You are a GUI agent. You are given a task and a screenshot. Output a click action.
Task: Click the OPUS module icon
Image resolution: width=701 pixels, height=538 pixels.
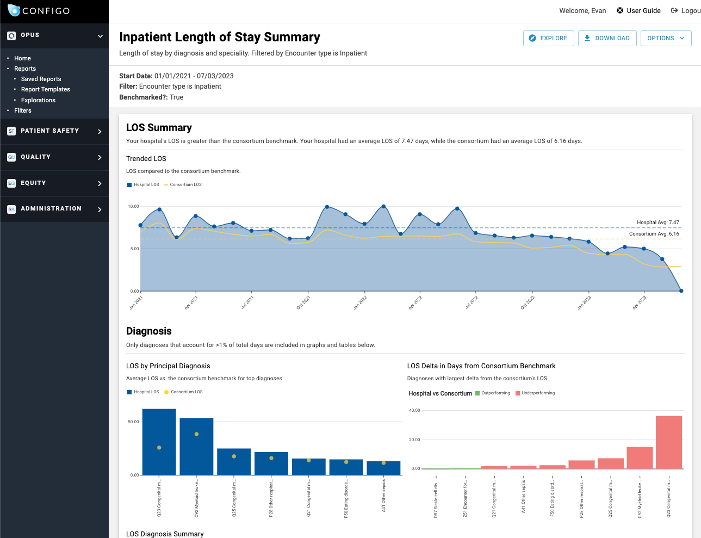click(x=11, y=36)
